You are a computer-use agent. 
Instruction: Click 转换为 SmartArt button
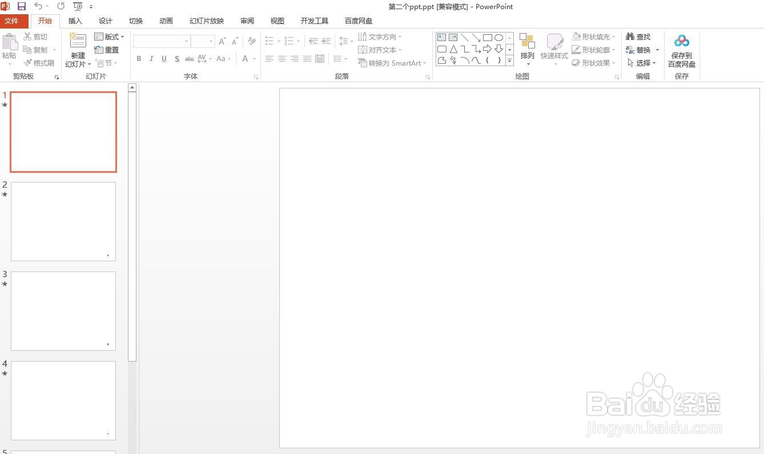[x=392, y=63]
